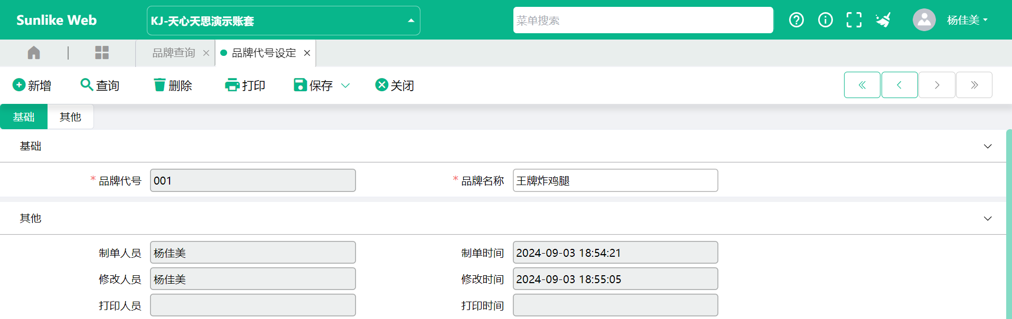Expand the 保存 save dropdown arrow
This screenshot has height=319, width=1012.
(345, 85)
